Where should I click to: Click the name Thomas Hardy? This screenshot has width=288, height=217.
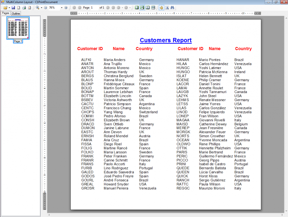coord(116,72)
